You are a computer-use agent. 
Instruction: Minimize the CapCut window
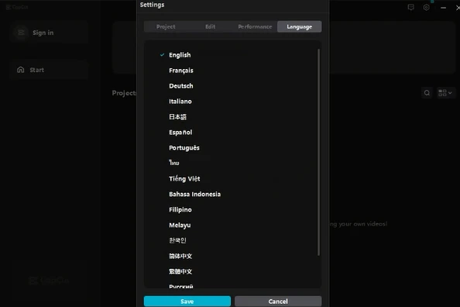pos(443,8)
